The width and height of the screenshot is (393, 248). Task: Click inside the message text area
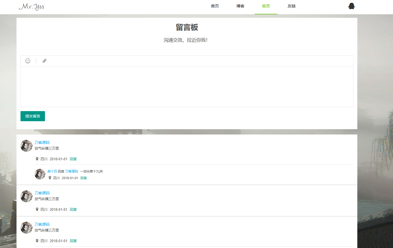[x=187, y=87]
